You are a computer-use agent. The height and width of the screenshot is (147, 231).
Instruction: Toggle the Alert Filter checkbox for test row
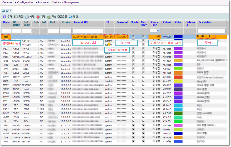pos(143,36)
